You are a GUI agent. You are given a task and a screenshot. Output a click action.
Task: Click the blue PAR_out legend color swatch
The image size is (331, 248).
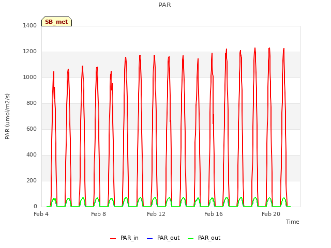(149, 239)
